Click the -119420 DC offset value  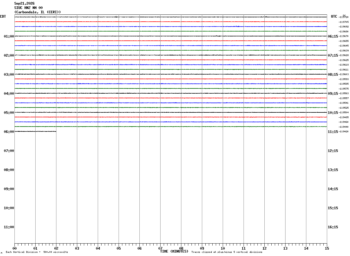coord(344,132)
